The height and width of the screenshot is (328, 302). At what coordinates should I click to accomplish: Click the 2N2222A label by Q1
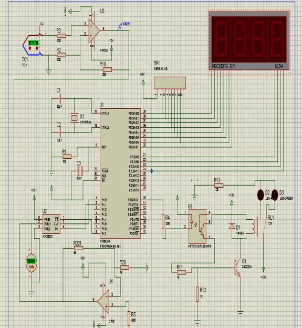247,267
